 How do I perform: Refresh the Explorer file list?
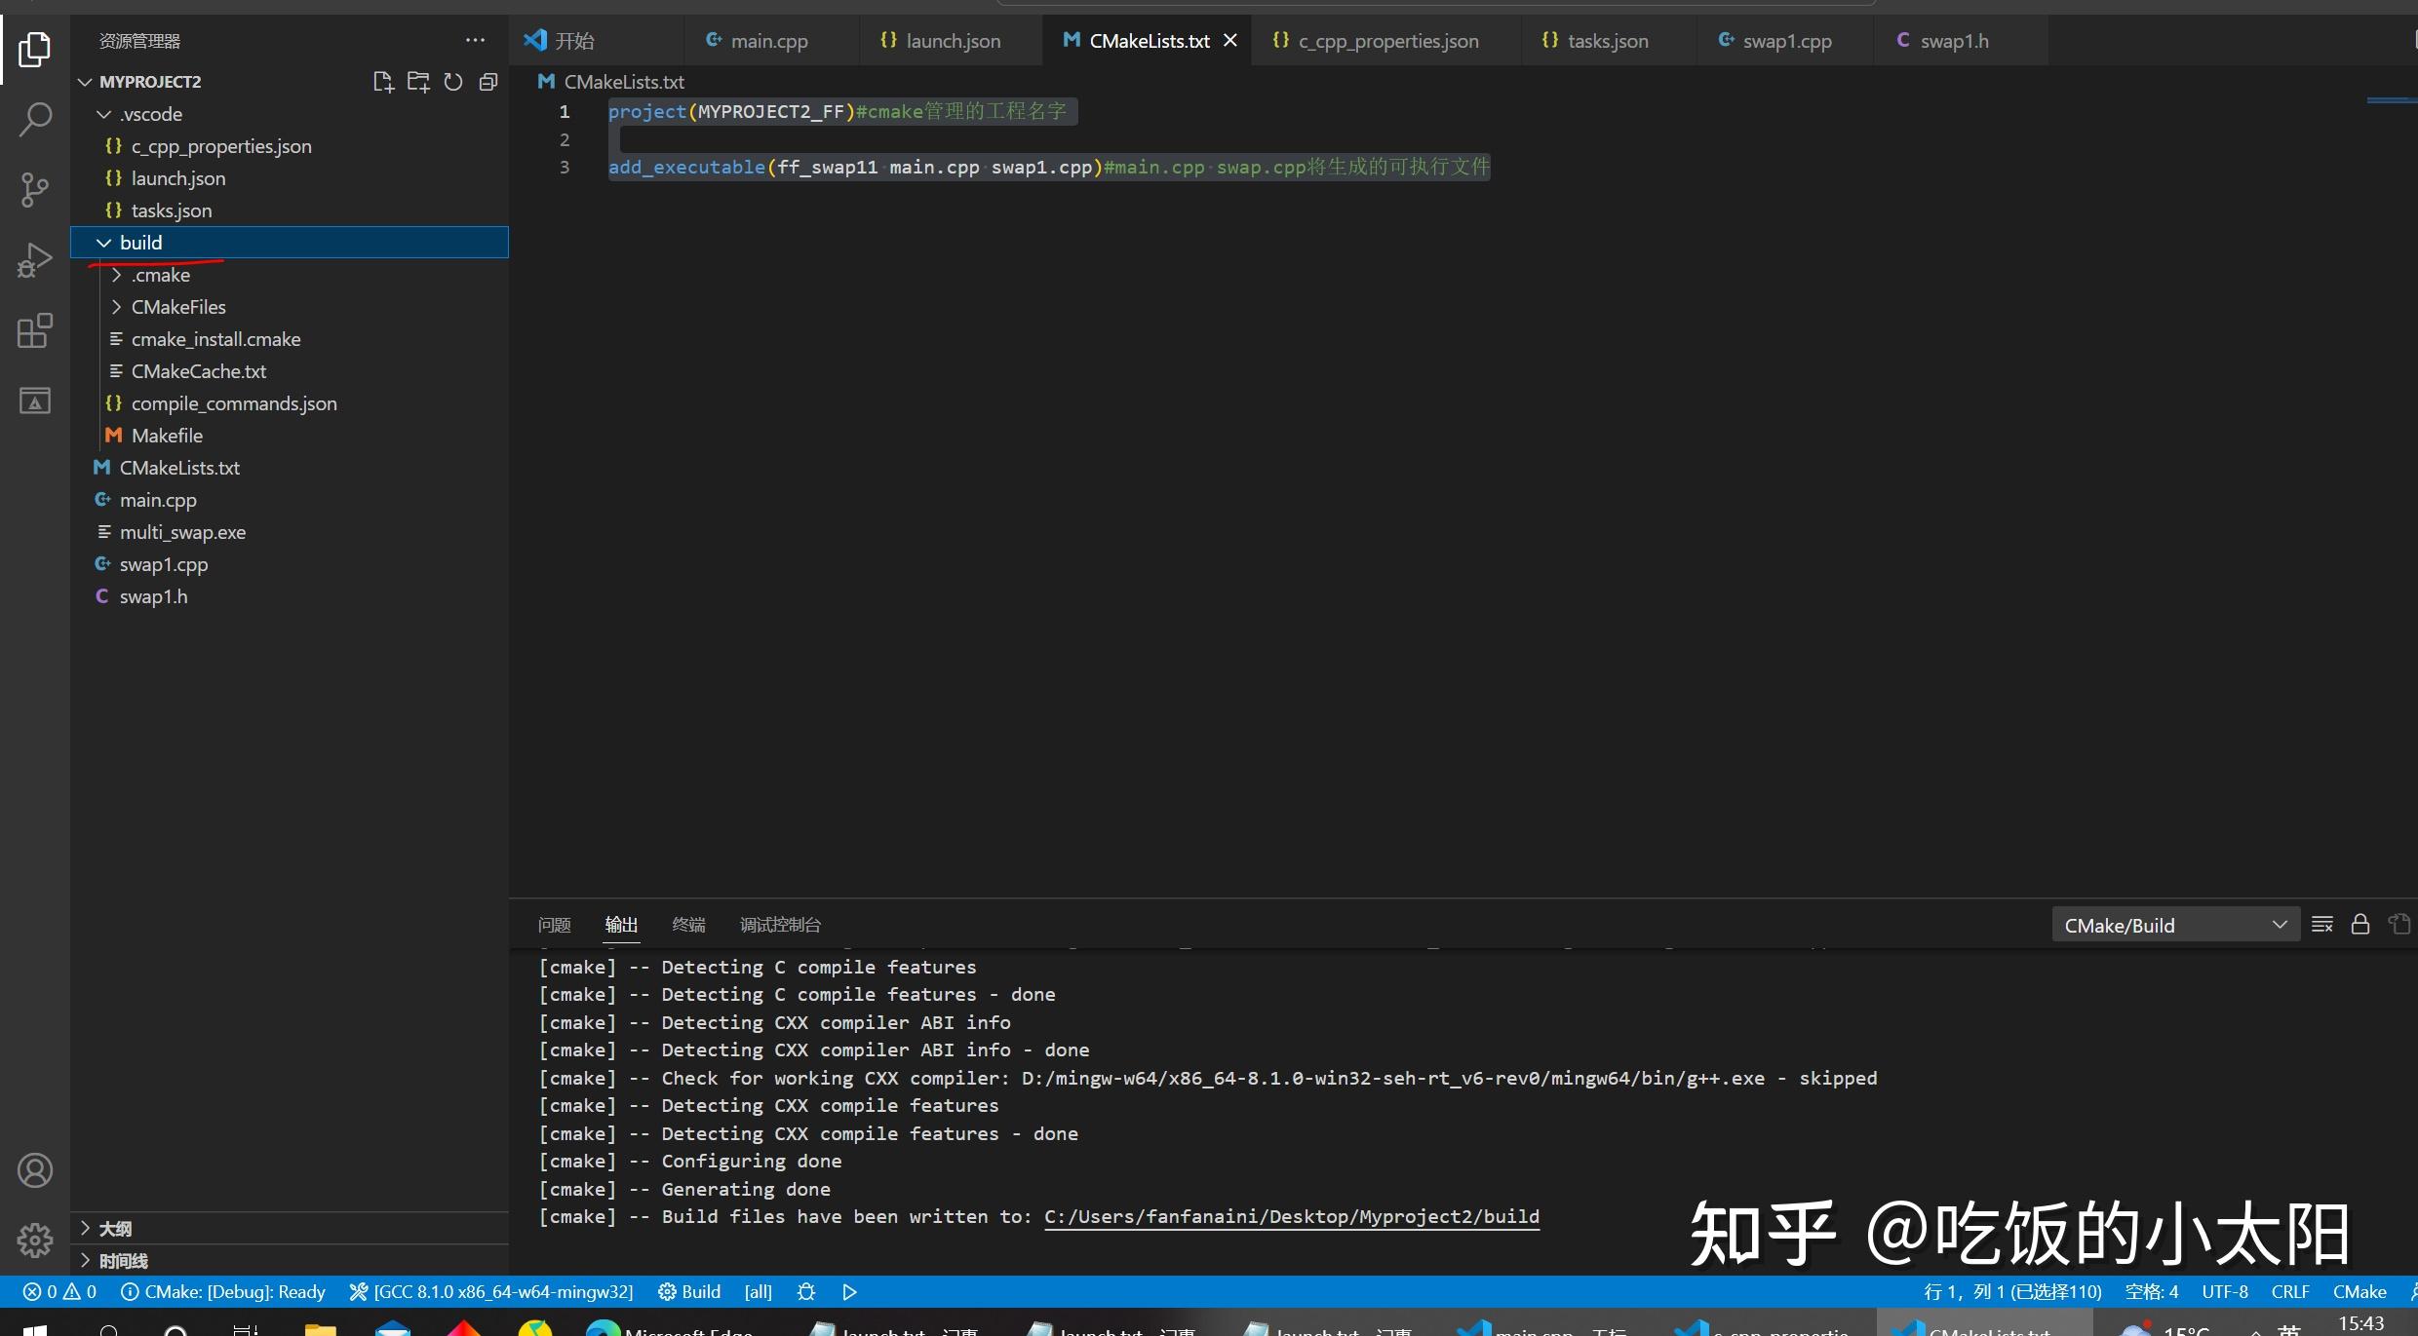pos(453,82)
